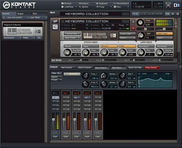Click the EQ Freq. 1 knob
The height and width of the screenshot is (148, 182).
[x=86, y=76]
